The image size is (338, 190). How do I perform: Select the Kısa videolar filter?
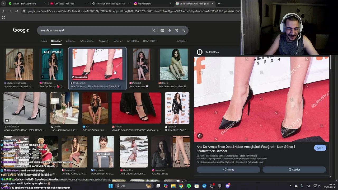click(x=87, y=41)
